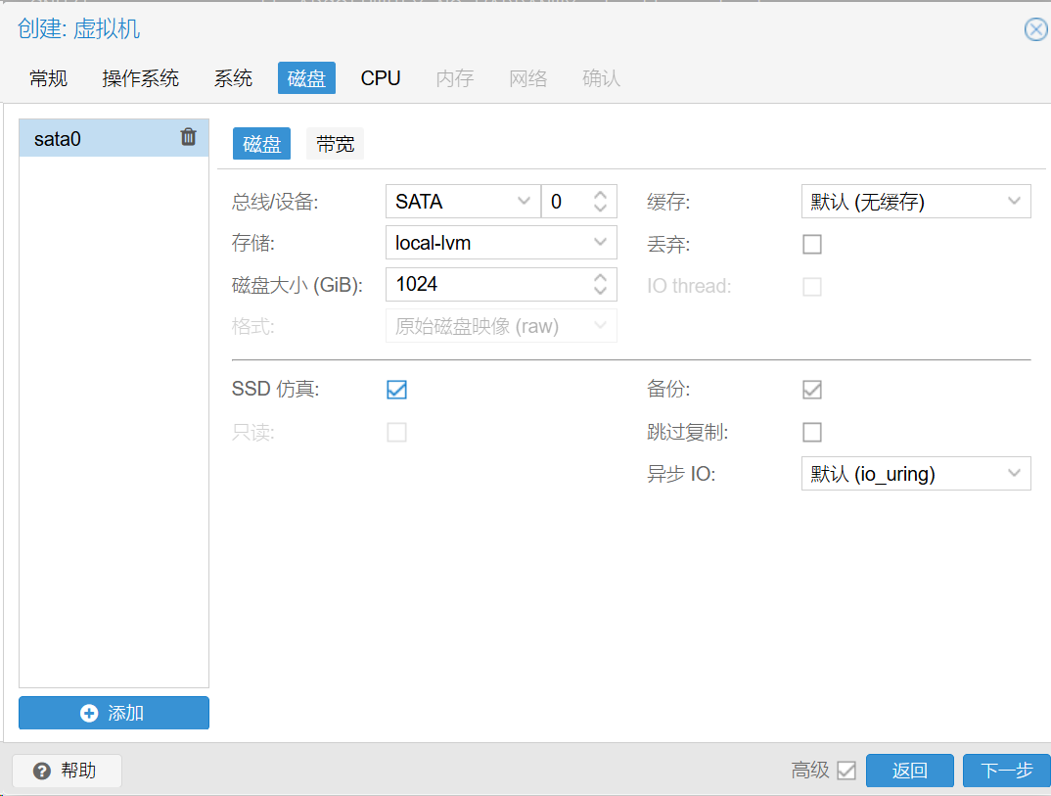Close the Create VM dialog
The image size is (1051, 796).
click(x=1036, y=29)
